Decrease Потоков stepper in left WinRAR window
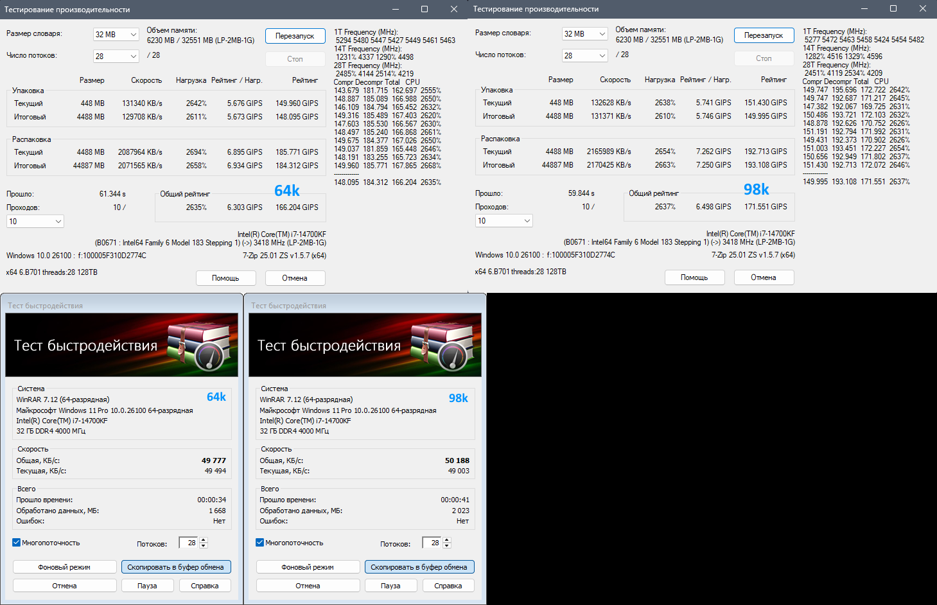The image size is (937, 605). click(204, 546)
